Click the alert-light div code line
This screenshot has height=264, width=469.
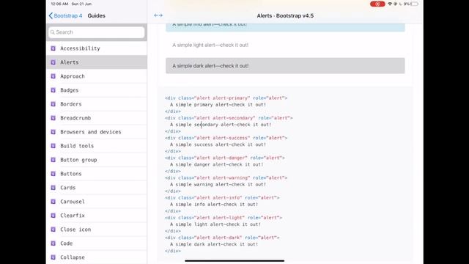tap(224, 218)
